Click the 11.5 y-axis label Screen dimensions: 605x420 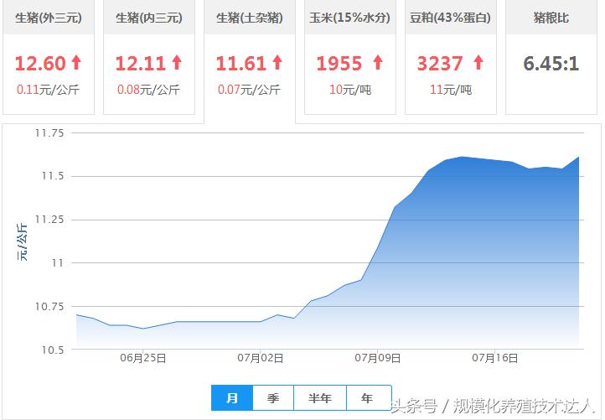click(x=53, y=176)
